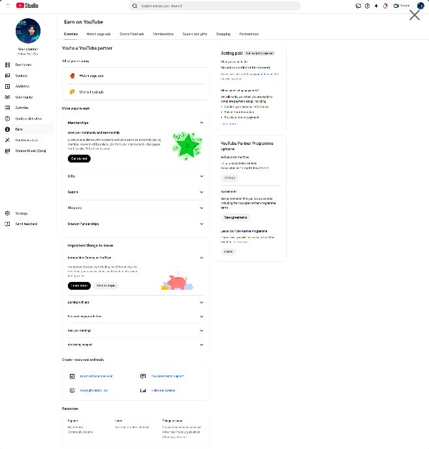The height and width of the screenshot is (449, 429).
Task: Switch to the Watch page ads tab
Action: (x=99, y=34)
